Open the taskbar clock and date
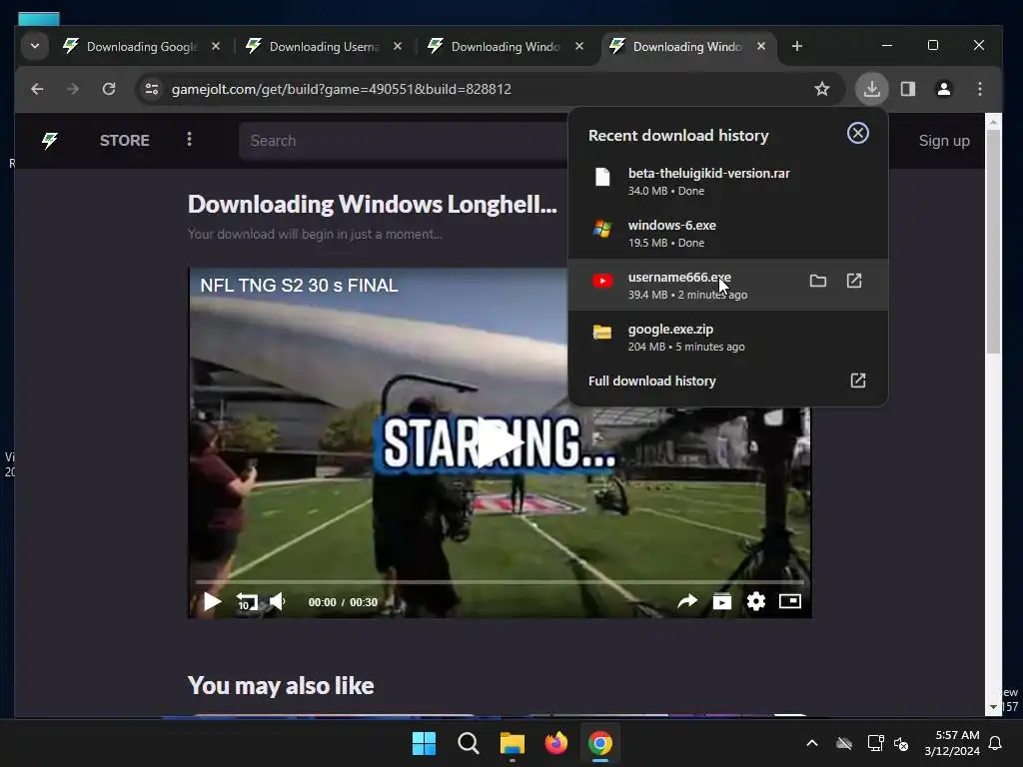The width and height of the screenshot is (1023, 767). point(951,743)
